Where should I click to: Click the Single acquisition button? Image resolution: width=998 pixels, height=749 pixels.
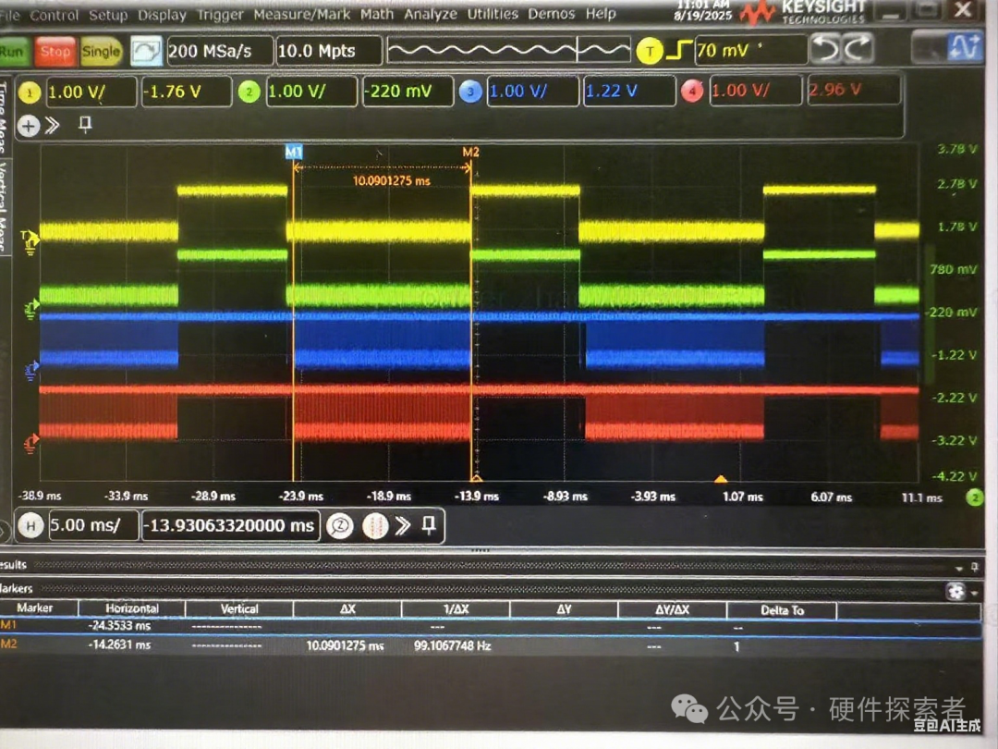pos(102,52)
